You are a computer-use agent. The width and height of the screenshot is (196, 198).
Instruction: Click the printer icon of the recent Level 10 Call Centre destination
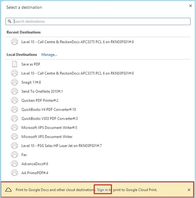[x=14, y=42]
